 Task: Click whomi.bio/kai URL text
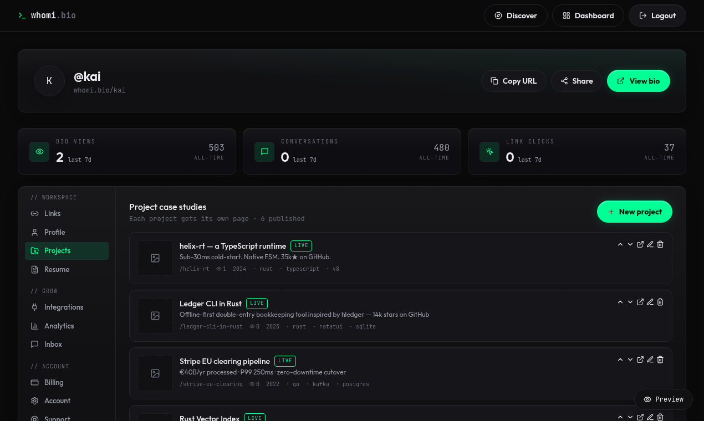point(100,90)
